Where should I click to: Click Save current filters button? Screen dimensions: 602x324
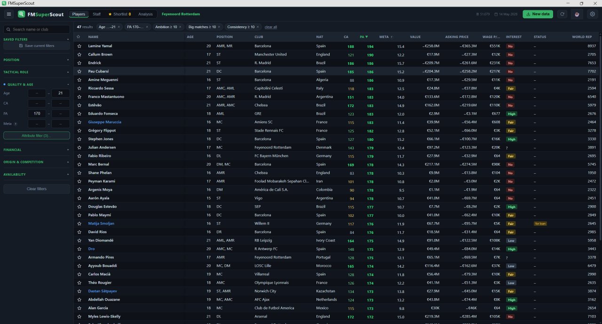[x=37, y=46]
